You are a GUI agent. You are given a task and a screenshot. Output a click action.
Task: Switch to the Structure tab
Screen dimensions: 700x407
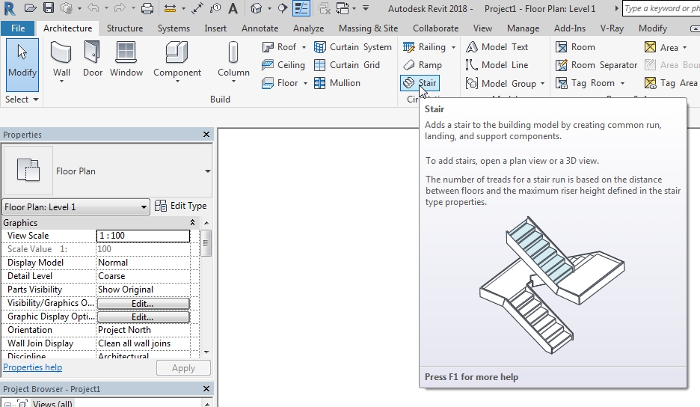(x=125, y=28)
